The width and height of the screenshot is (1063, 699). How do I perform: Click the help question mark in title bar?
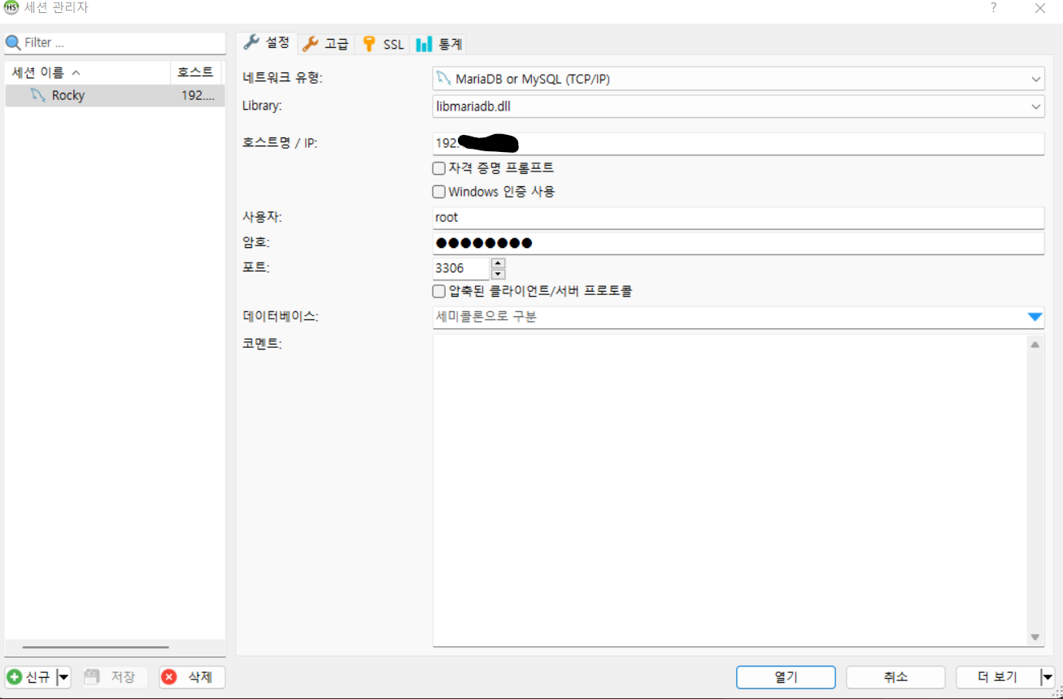[x=993, y=8]
